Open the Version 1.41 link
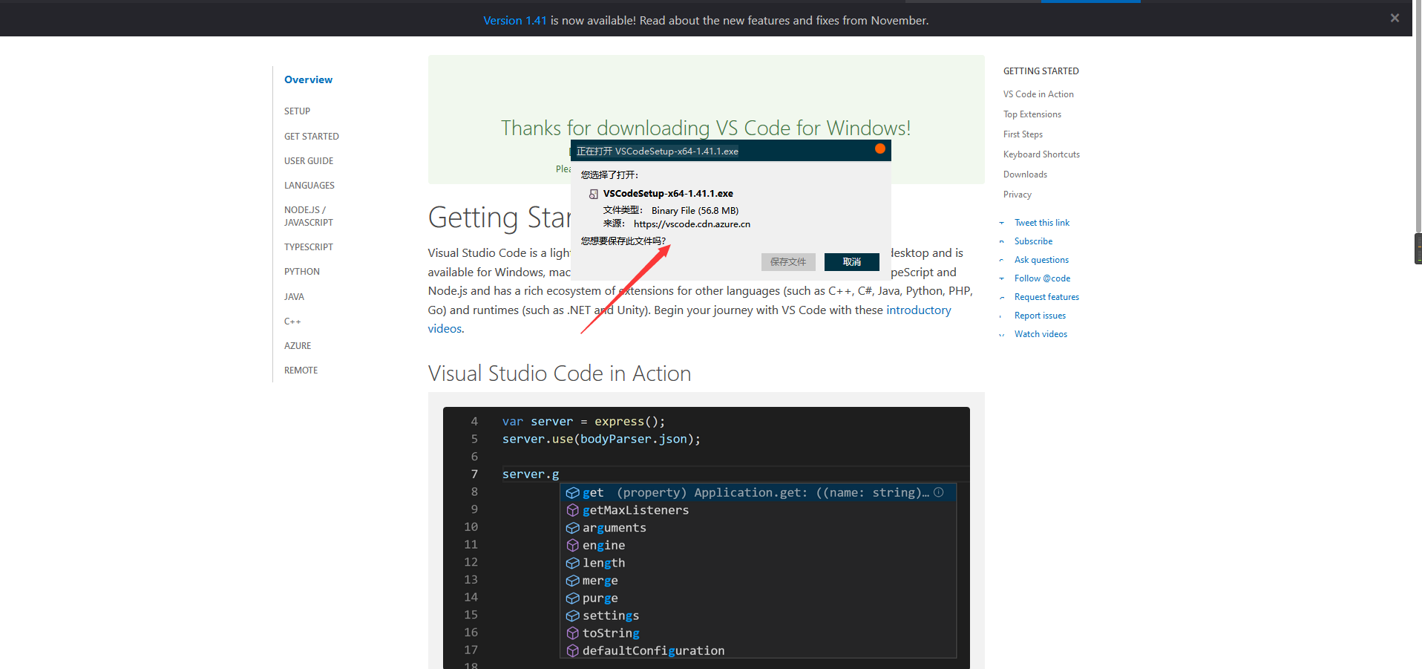This screenshot has width=1422, height=669. pyautogui.click(x=514, y=21)
